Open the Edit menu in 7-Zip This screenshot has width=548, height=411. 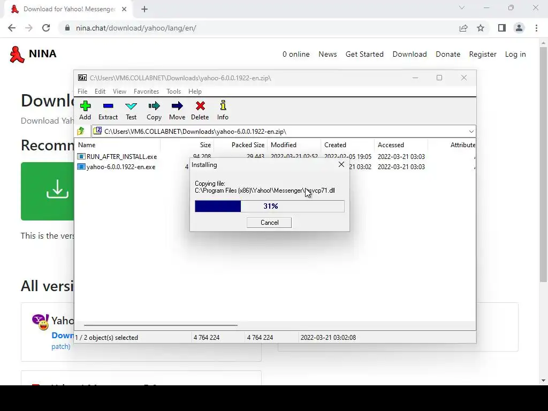[x=100, y=91]
